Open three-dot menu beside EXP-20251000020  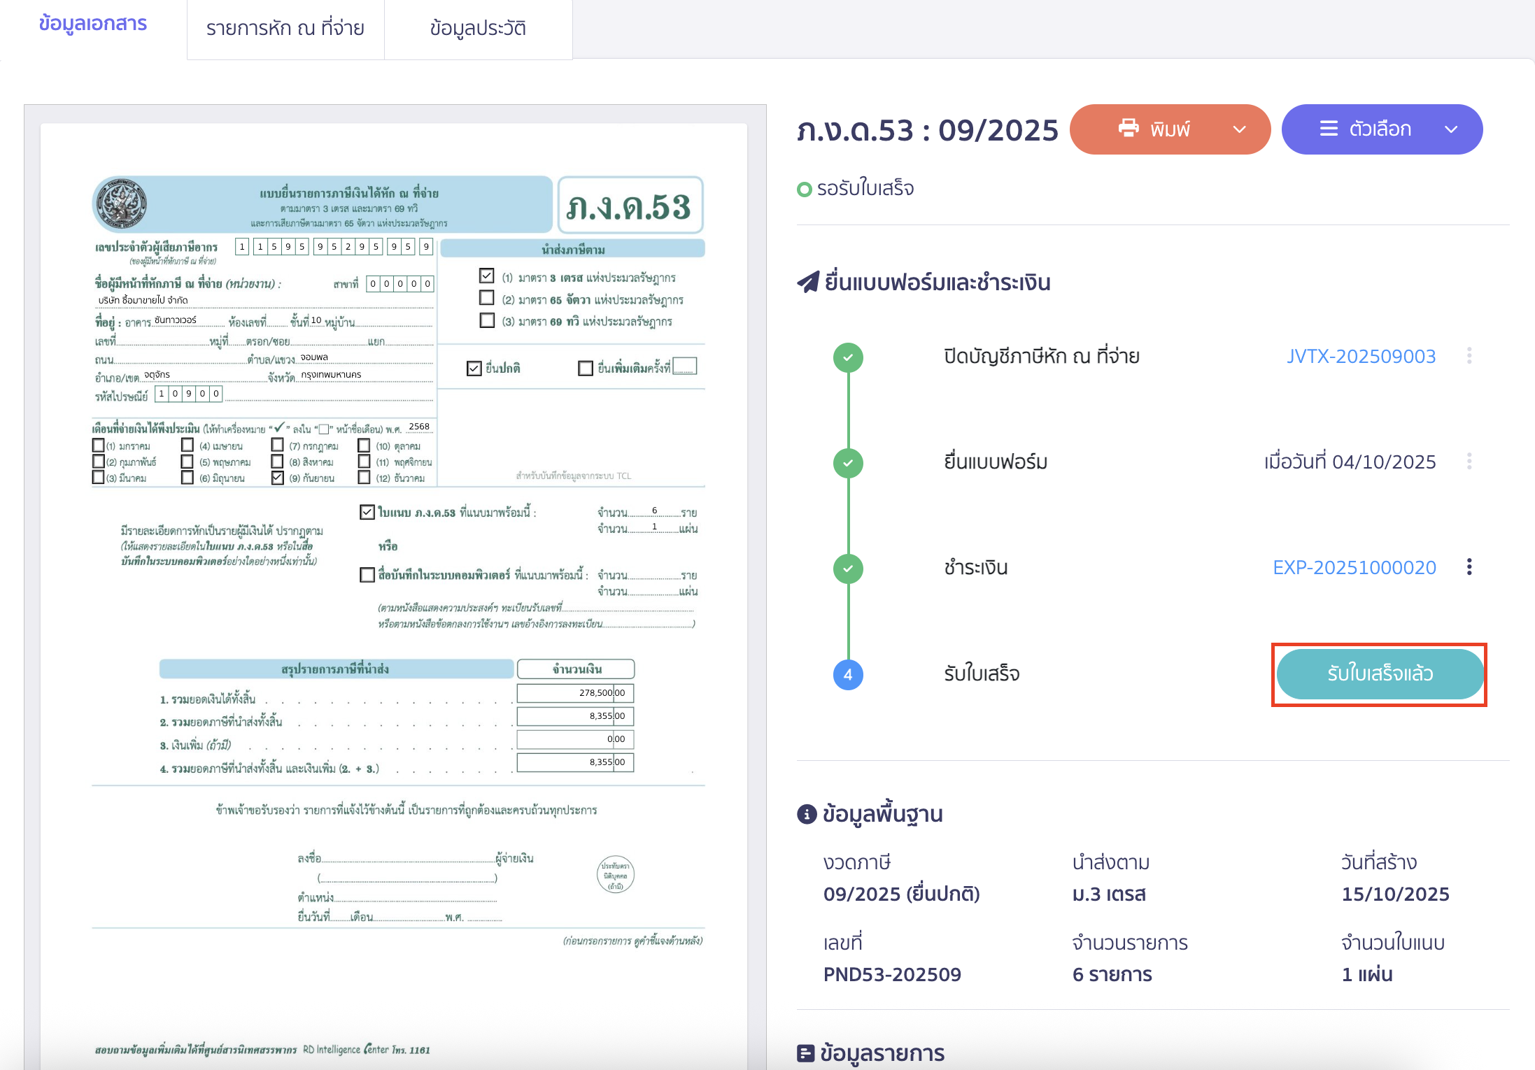[1469, 567]
